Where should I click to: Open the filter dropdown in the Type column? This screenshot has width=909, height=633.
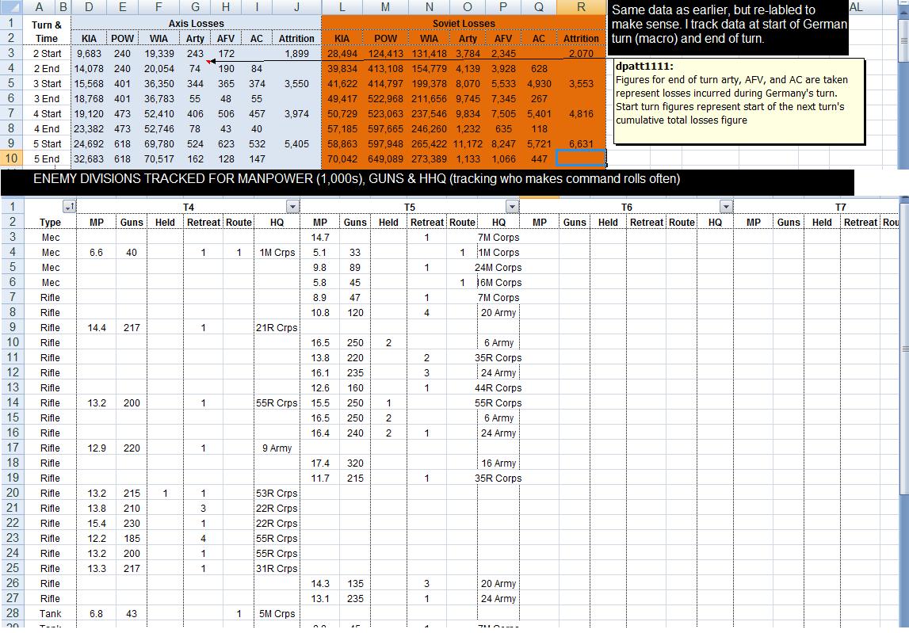(69, 208)
